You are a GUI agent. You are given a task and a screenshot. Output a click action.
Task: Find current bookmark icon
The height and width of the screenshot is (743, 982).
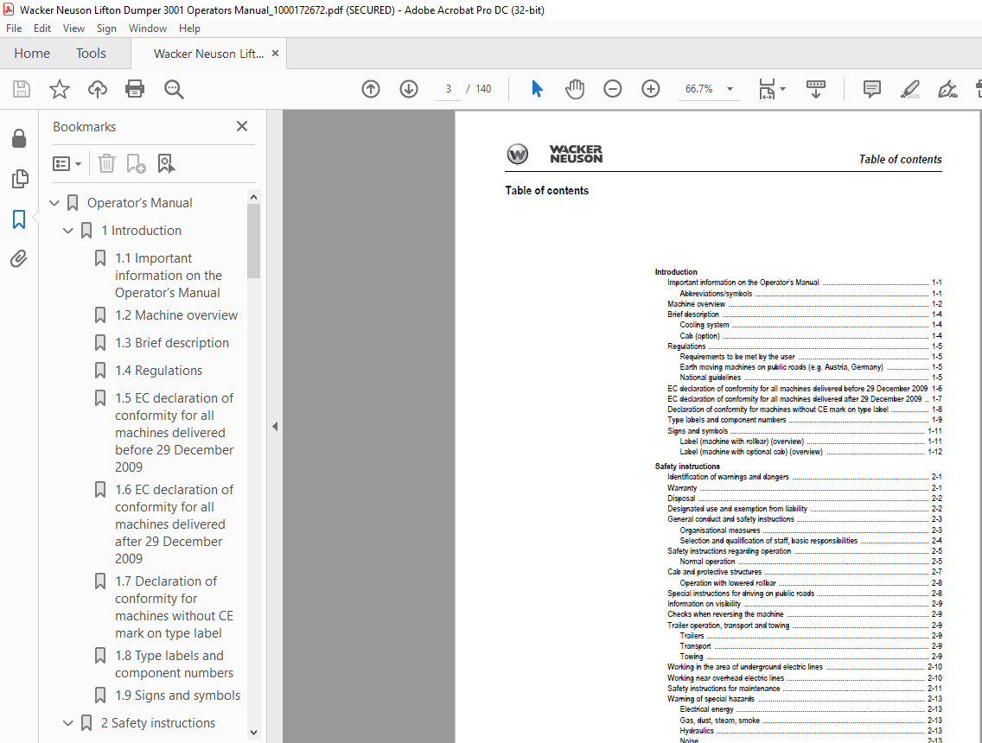coord(166,164)
